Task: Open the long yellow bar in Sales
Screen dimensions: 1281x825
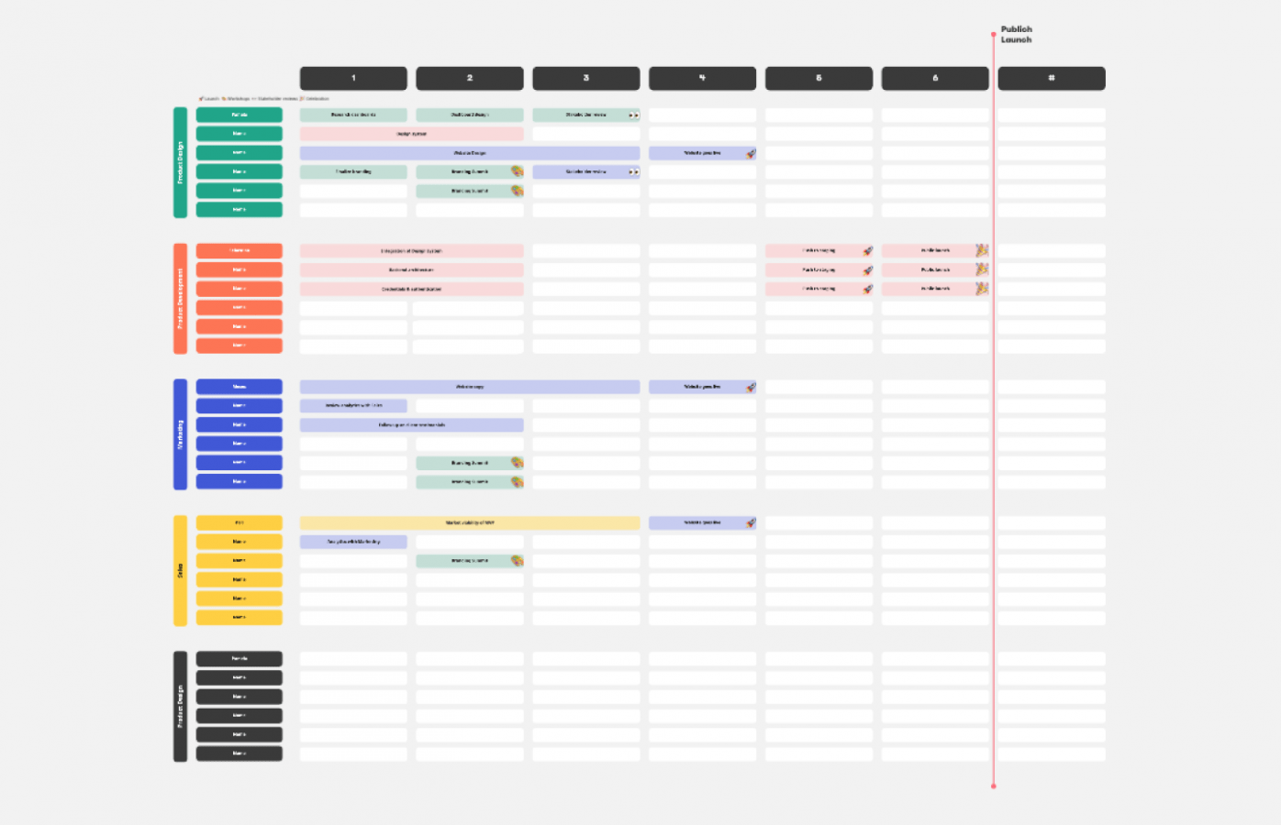Action: (x=470, y=522)
